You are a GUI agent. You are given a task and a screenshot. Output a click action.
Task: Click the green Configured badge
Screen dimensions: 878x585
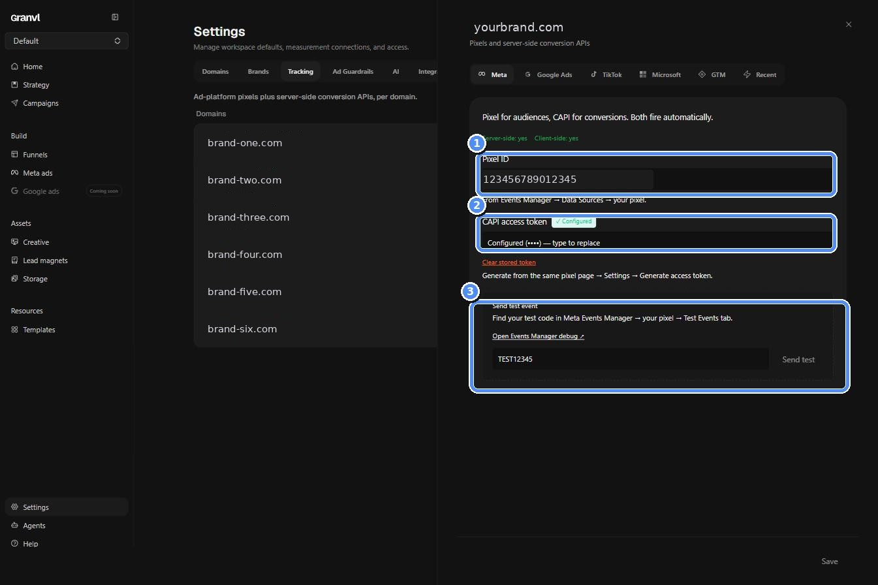(x=574, y=221)
